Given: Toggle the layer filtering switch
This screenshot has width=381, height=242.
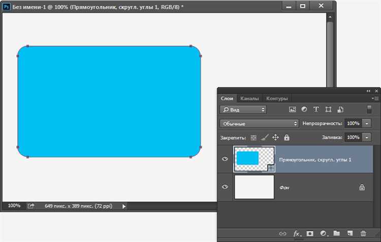Looking at the screenshot, I should [369, 109].
